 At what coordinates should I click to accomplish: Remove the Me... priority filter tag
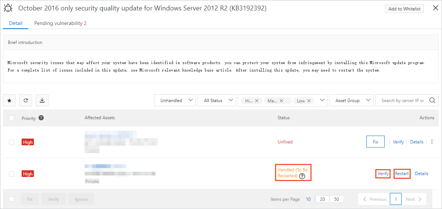(281, 101)
